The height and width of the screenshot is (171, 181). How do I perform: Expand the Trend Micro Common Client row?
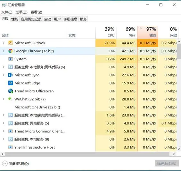pyautogui.click(x=3, y=131)
